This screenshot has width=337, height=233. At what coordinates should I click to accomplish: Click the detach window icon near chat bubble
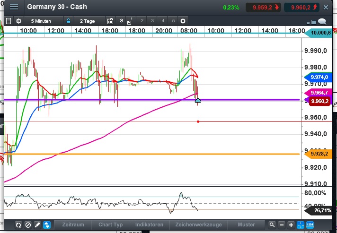click(x=314, y=22)
